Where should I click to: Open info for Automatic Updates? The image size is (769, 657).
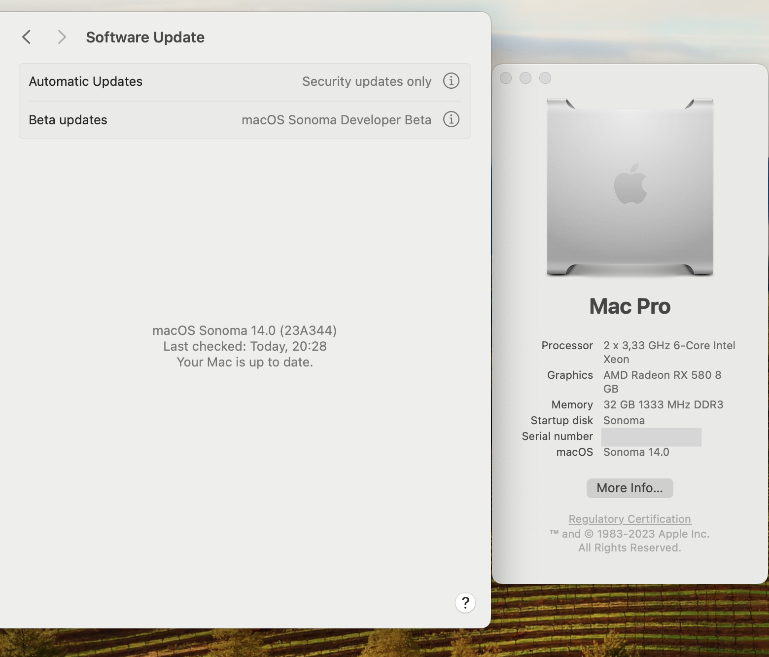(451, 81)
